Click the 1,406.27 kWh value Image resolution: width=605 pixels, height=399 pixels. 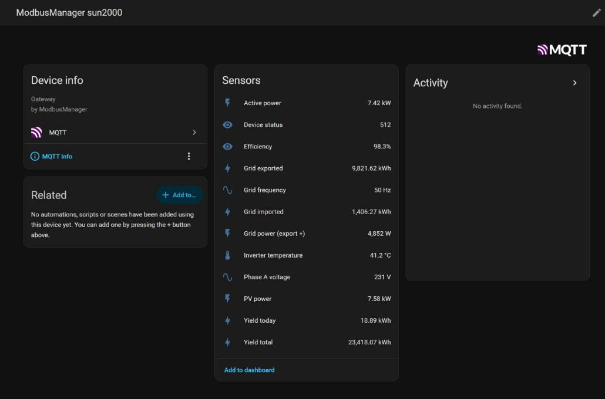pos(371,212)
